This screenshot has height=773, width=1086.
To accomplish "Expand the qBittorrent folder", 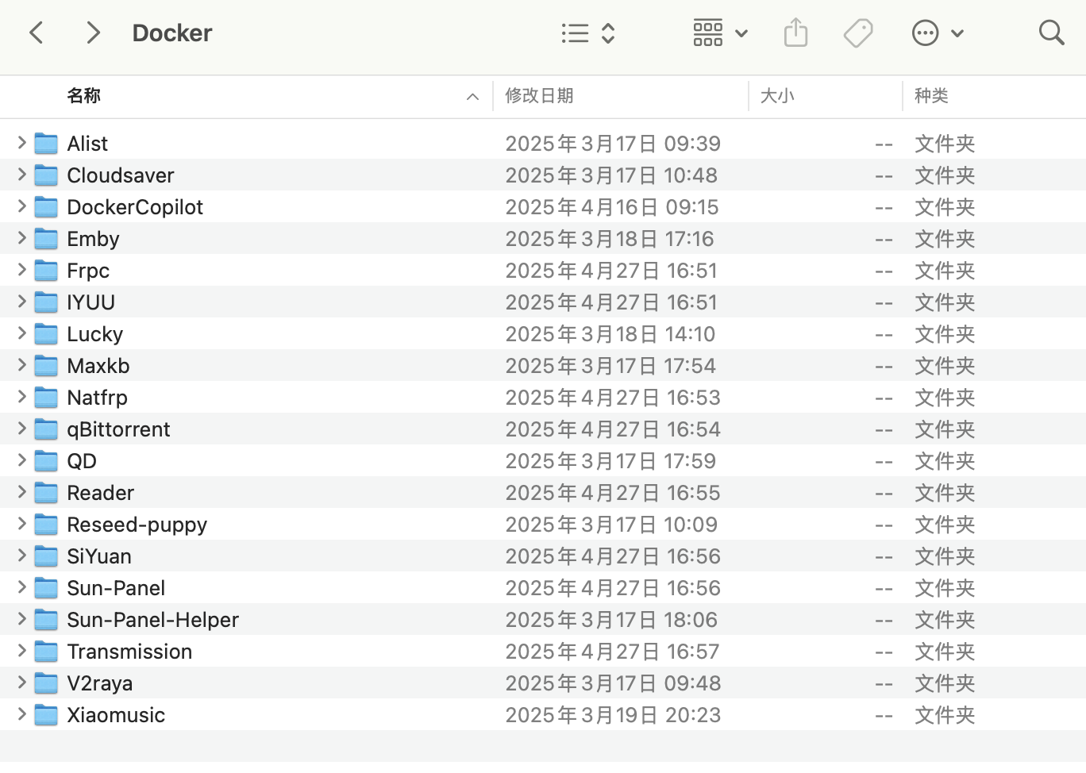I will pos(21,429).
